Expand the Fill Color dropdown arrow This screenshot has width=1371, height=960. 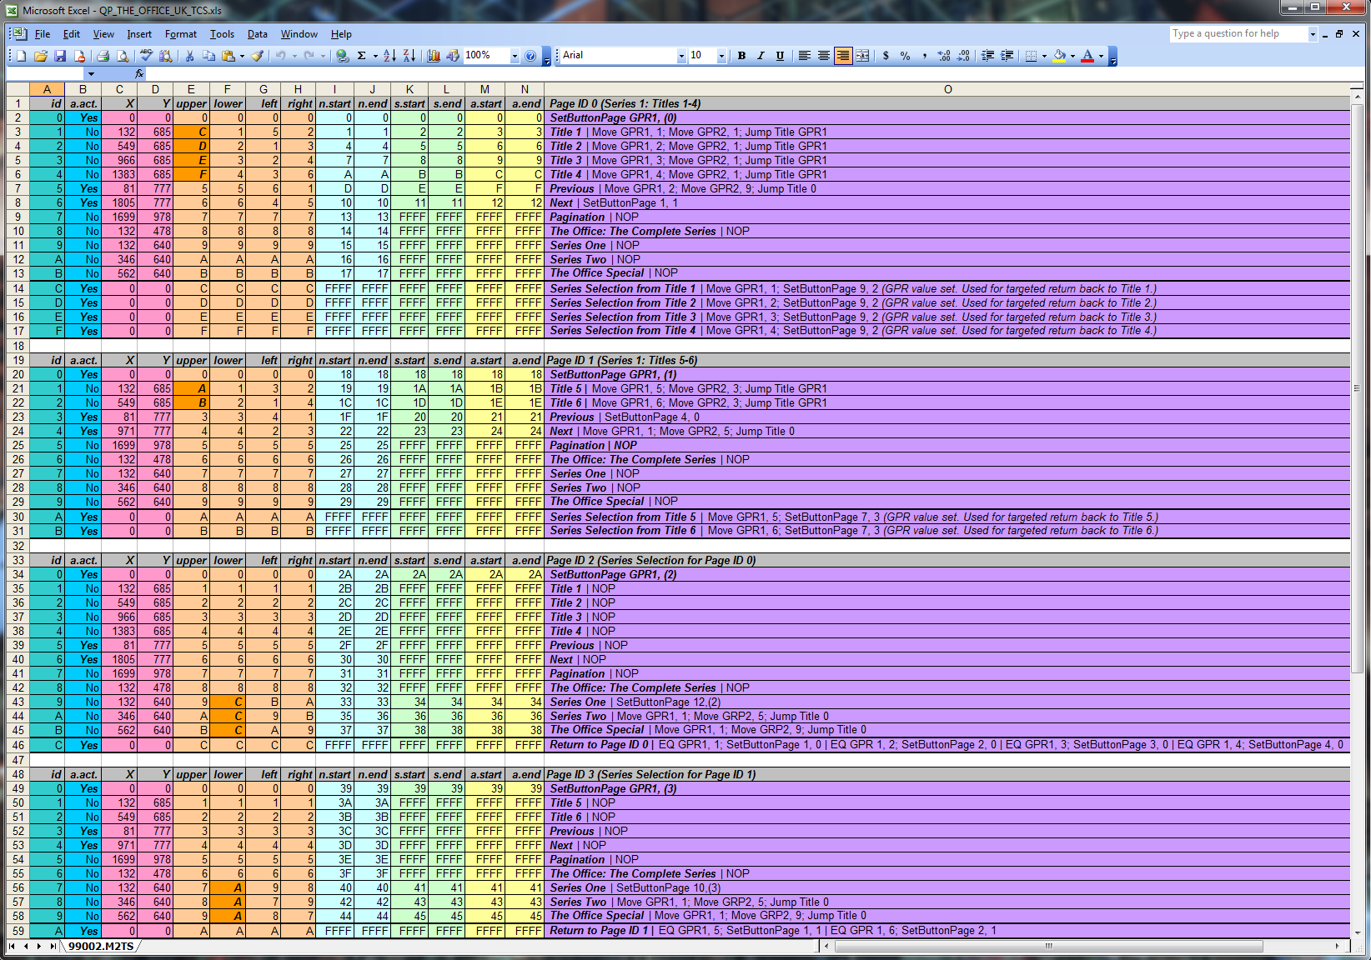(x=1072, y=56)
